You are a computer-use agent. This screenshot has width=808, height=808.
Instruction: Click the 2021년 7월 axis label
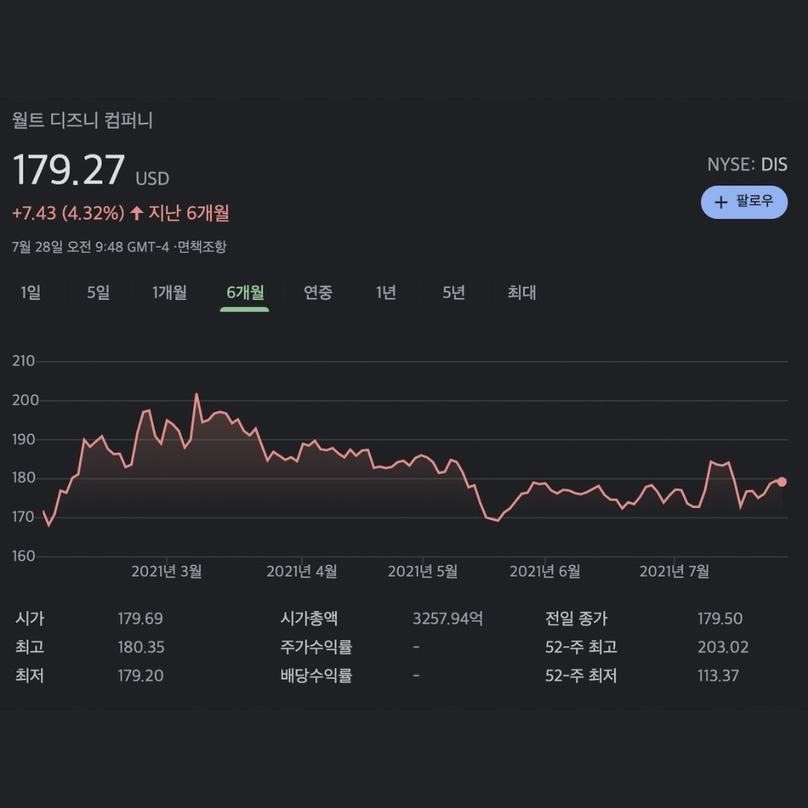pos(674,571)
